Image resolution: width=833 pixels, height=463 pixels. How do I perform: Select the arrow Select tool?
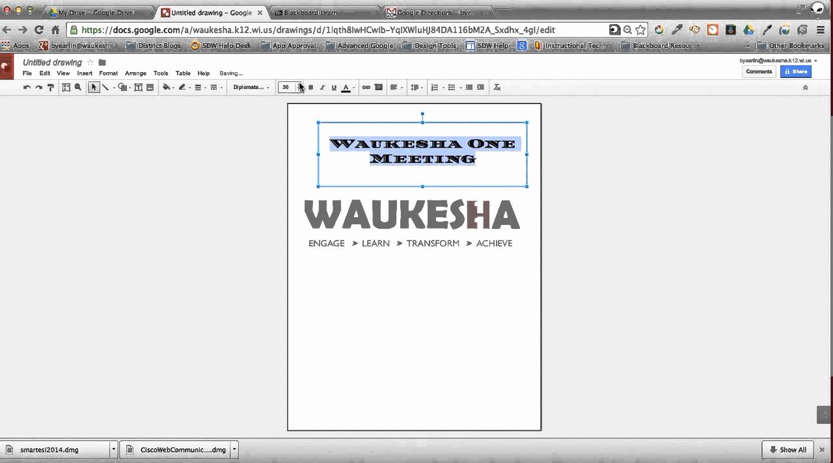tap(94, 87)
